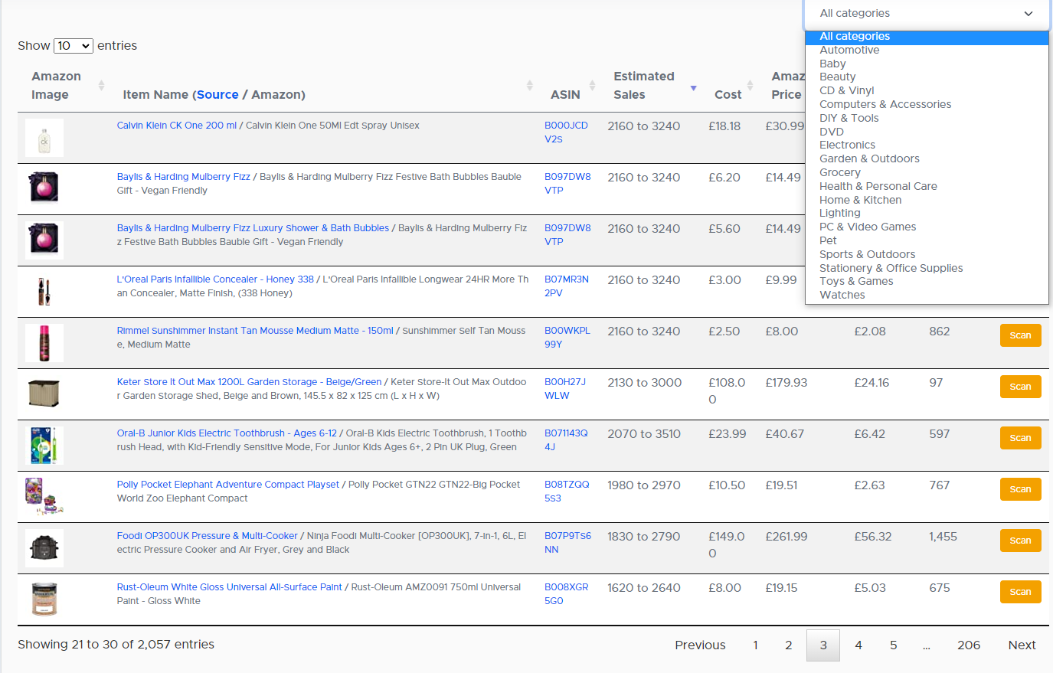
Task: Open the Show entries count dropdown
Action: (x=74, y=46)
